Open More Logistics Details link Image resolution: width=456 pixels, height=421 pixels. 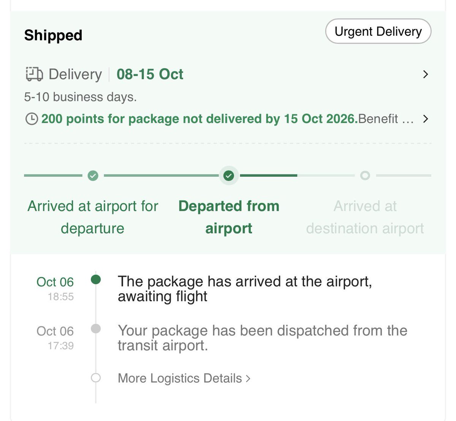pos(184,378)
